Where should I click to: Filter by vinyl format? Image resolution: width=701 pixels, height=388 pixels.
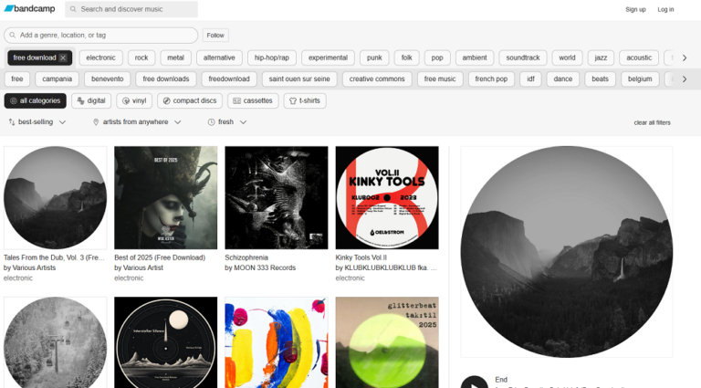tap(134, 101)
